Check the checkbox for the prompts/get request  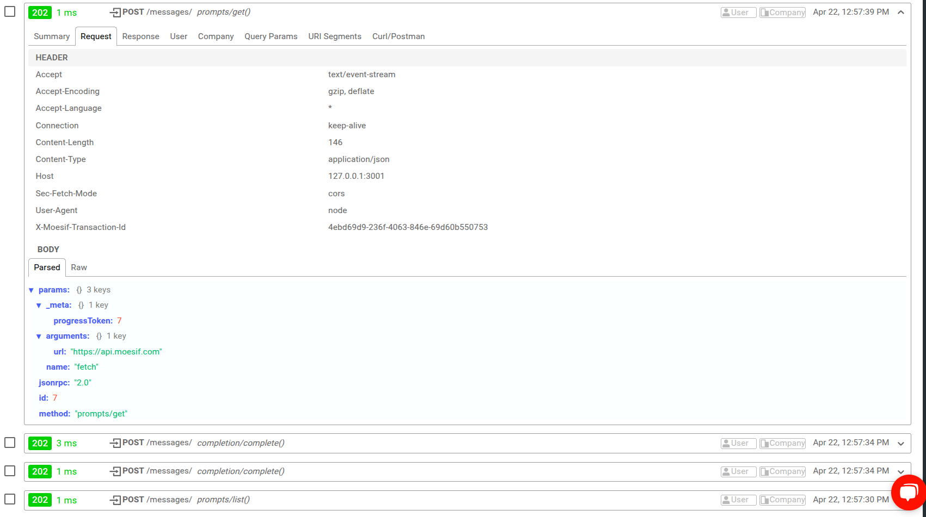click(9, 11)
